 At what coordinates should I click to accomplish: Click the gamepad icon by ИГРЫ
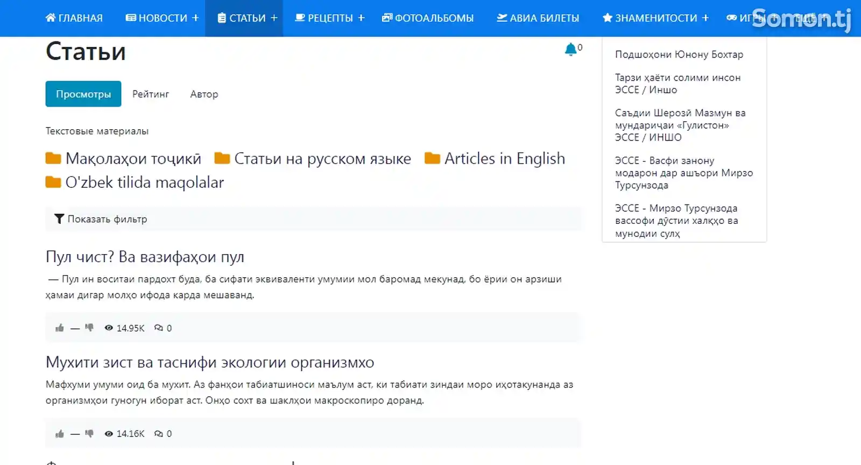(x=732, y=18)
